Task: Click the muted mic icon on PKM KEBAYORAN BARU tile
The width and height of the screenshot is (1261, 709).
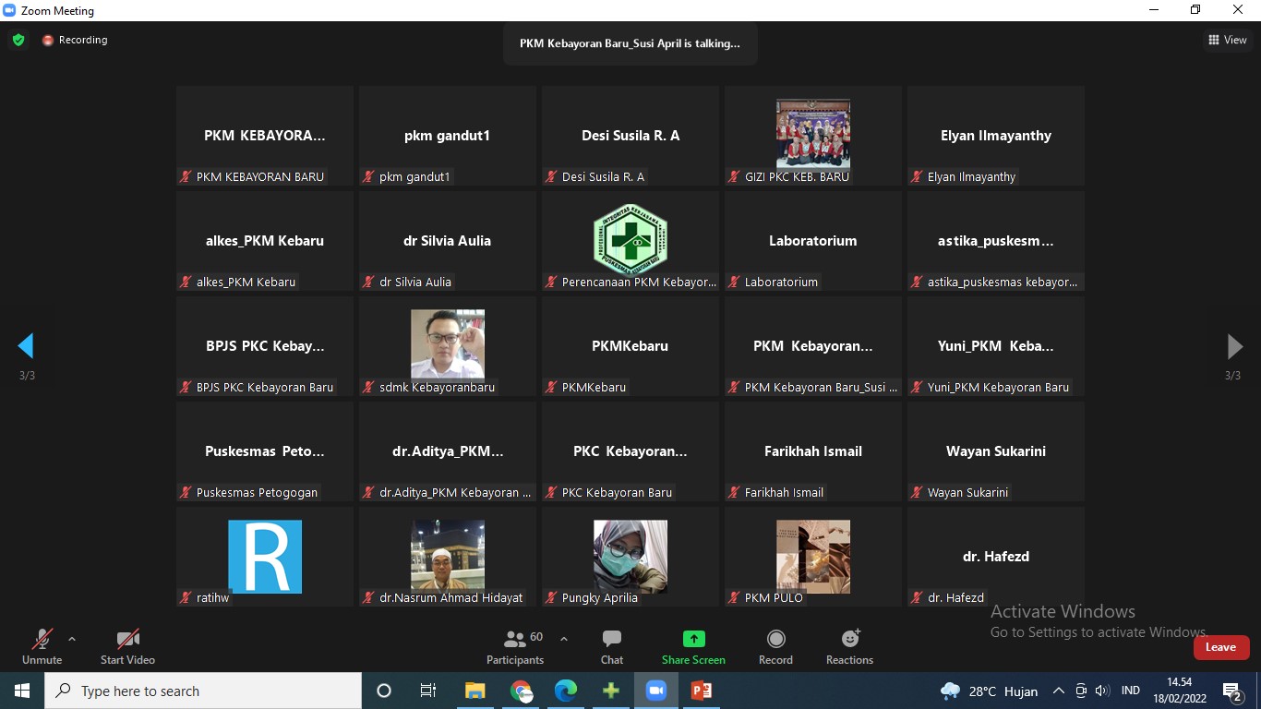Action: tap(186, 176)
